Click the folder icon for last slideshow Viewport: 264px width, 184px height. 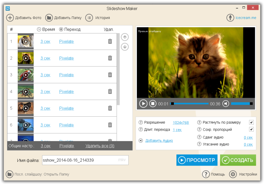point(9,174)
